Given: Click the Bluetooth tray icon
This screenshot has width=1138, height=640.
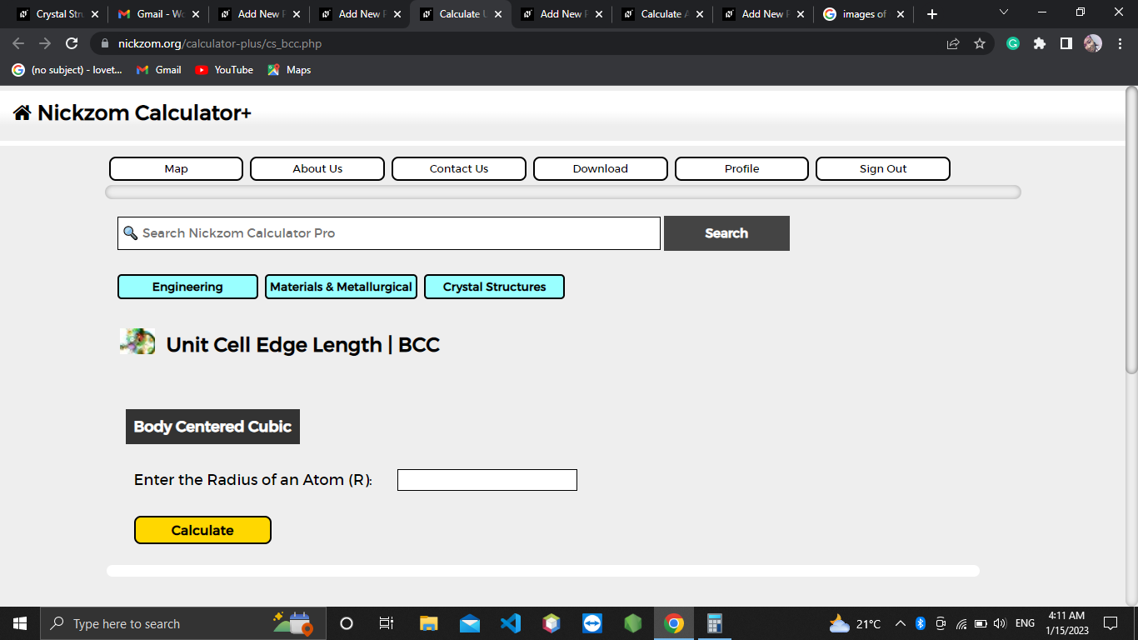Looking at the screenshot, I should click(921, 623).
